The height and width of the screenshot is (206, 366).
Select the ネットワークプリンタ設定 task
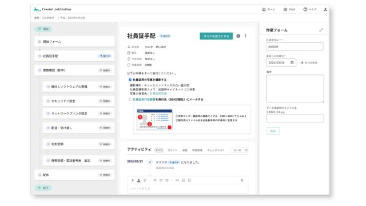point(78,113)
